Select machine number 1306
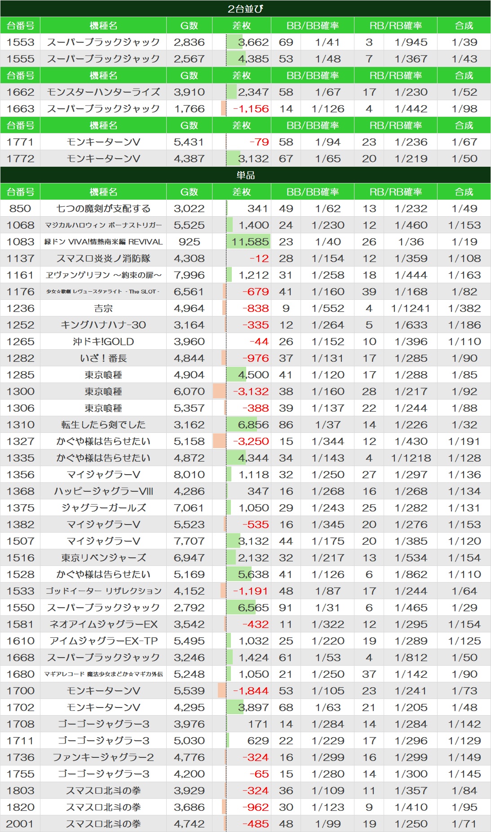The image size is (491, 832). 20,408
